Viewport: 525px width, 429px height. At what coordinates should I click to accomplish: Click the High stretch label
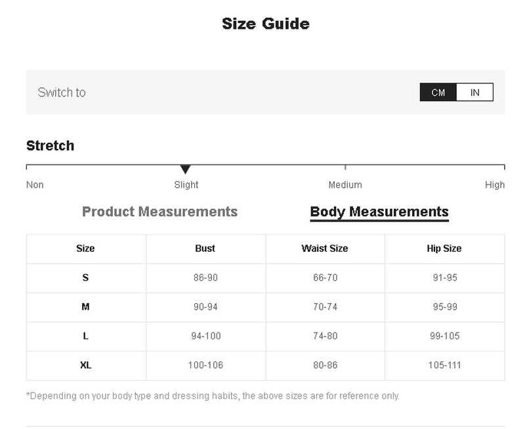(x=495, y=185)
